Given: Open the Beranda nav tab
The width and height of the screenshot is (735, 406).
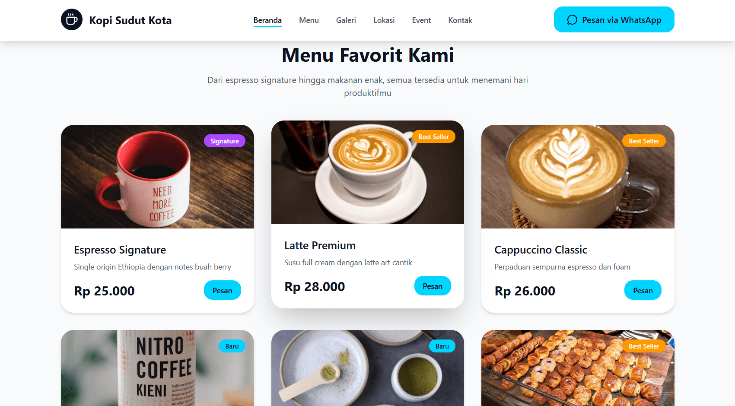Looking at the screenshot, I should [267, 20].
